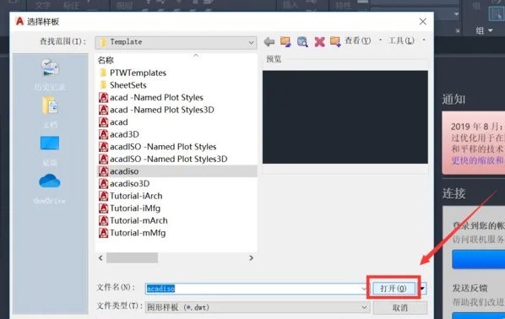Expand the open button's dropdown arrow

(x=422, y=289)
